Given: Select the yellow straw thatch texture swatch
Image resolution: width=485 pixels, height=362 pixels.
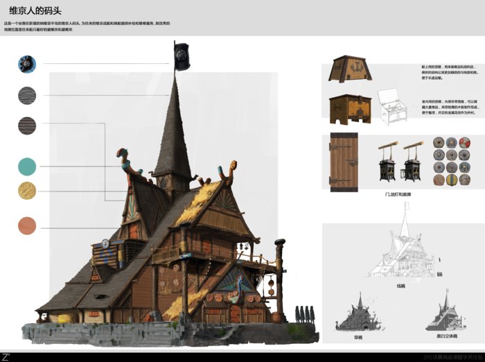Looking at the screenshot, I should tap(27, 191).
